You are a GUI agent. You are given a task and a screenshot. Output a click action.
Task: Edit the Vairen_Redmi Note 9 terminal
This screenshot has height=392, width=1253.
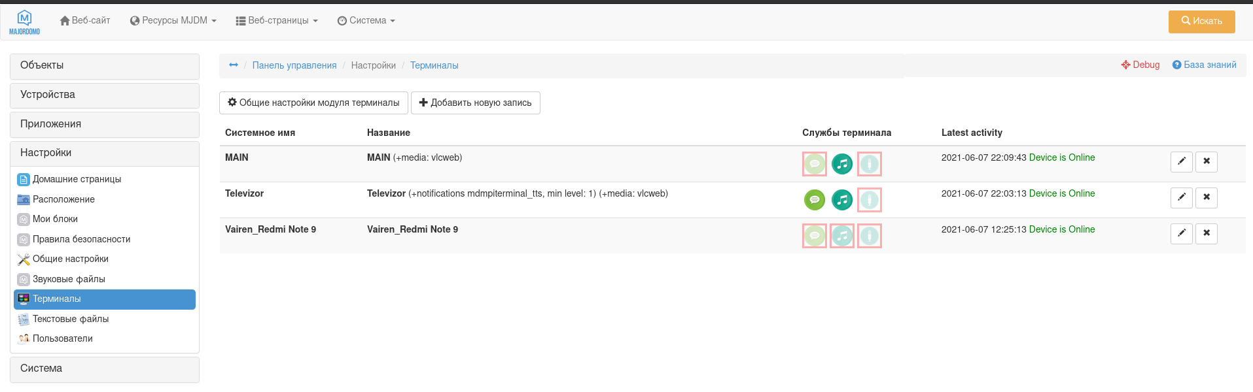tap(1181, 233)
